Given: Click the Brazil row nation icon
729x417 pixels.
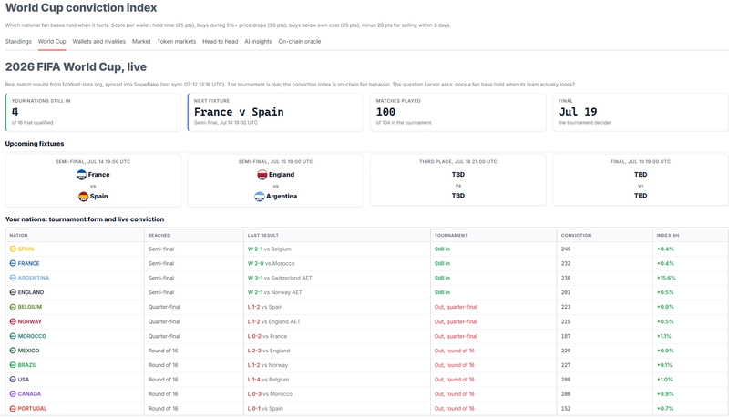Looking at the screenshot, I should tap(13, 365).
